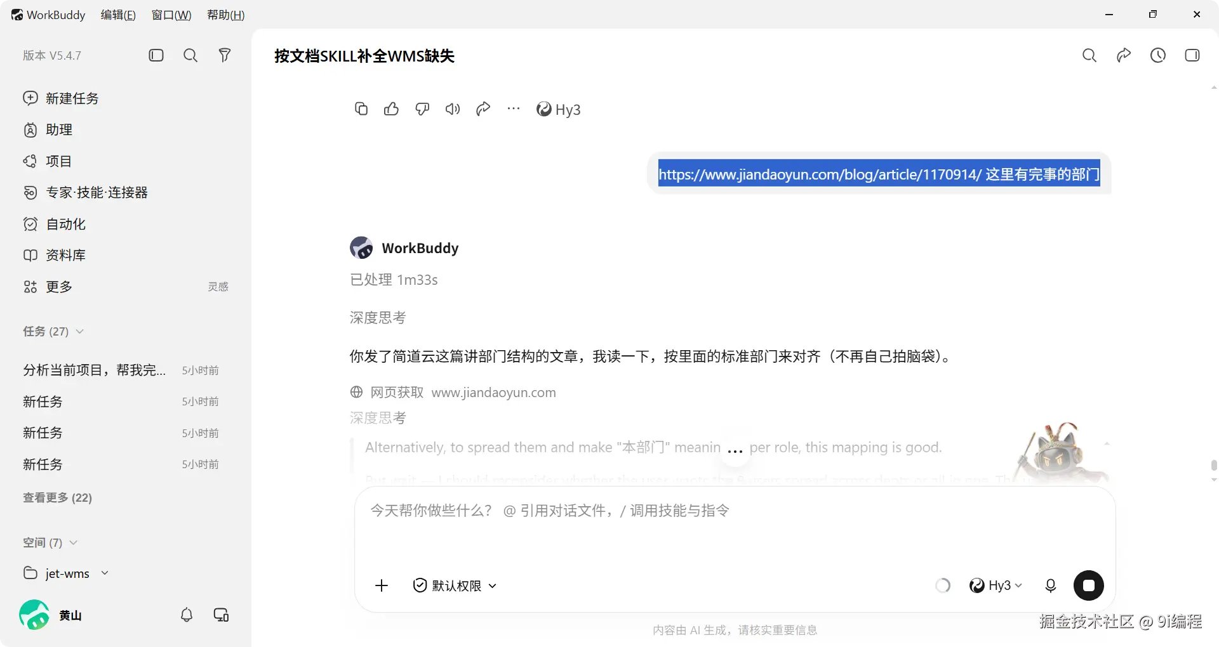Viewport: 1219px width, 647px height.
Task: Click the 灵感 inspiration label
Action: pos(218,287)
